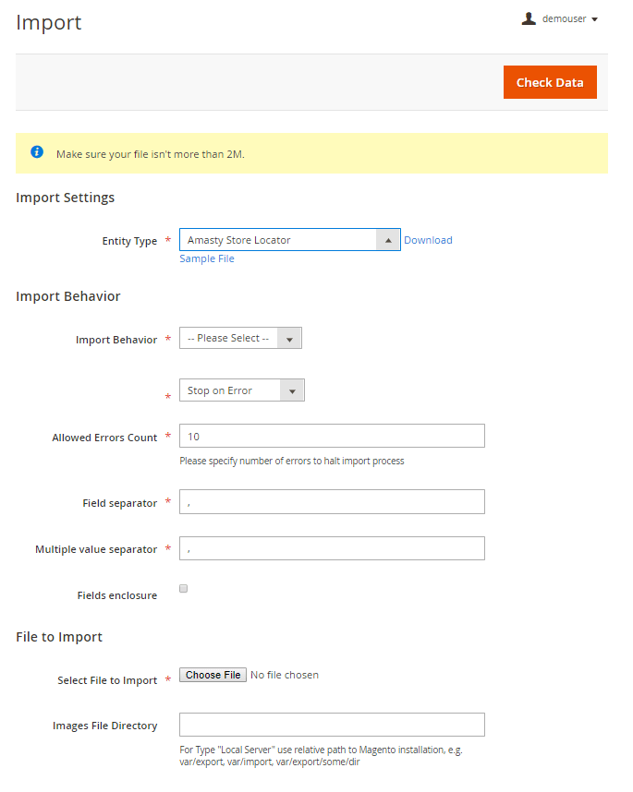Image resolution: width=633 pixels, height=792 pixels.
Task: Click the blue info icon in notice
Action: [37, 152]
